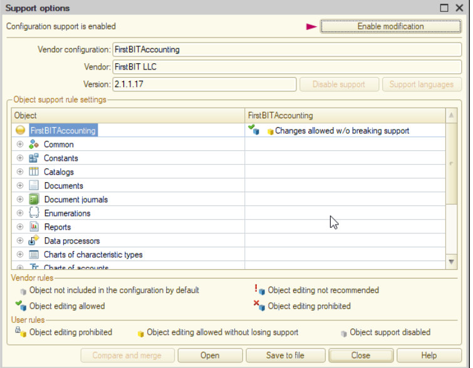This screenshot has width=473, height=368.
Task: Click the scrollbar down arrow of object list
Action: [x=451, y=262]
